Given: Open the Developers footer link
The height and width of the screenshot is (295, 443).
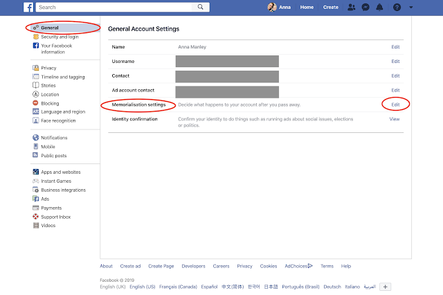Looking at the screenshot, I should [x=193, y=266].
